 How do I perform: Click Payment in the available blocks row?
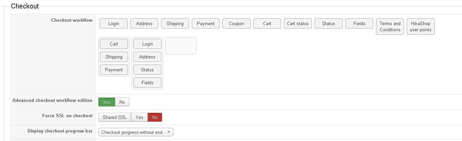206,23
